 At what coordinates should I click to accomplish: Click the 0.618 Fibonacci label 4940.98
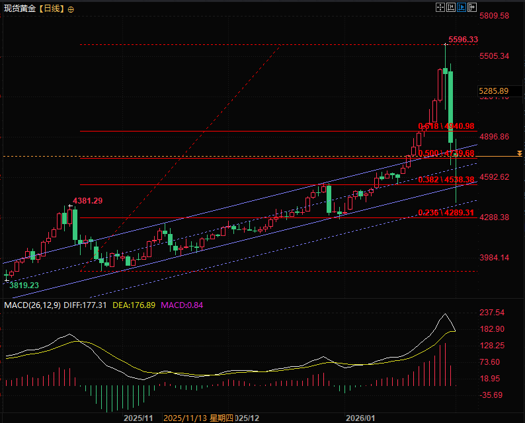click(x=446, y=126)
